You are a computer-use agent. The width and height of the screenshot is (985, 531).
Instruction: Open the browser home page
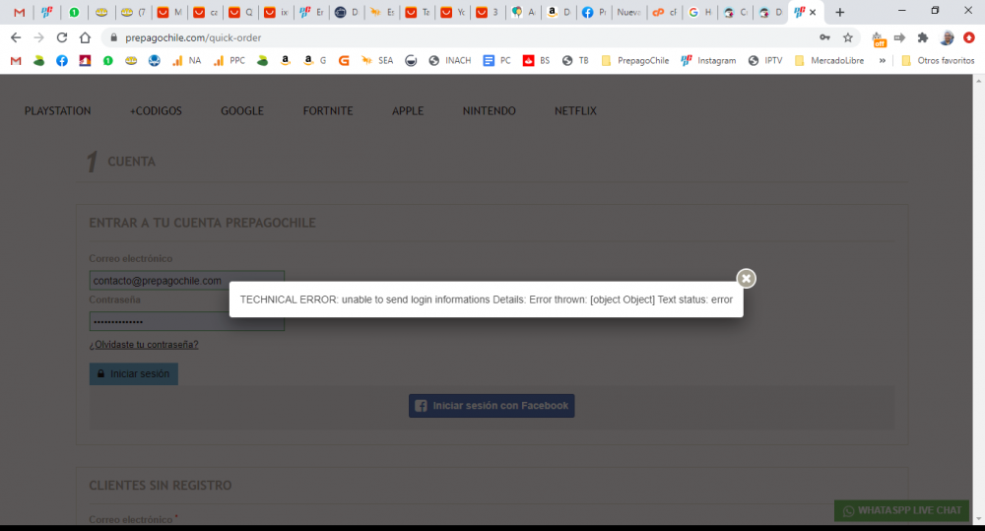pos(85,37)
